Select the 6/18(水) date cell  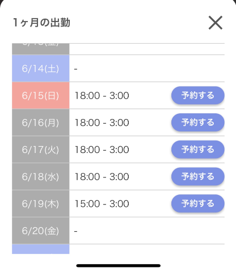pos(41,176)
